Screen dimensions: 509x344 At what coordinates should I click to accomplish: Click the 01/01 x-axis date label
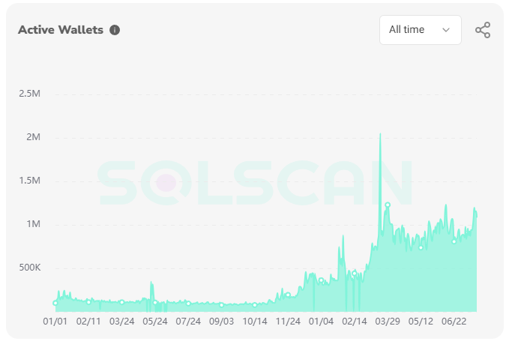pos(55,322)
